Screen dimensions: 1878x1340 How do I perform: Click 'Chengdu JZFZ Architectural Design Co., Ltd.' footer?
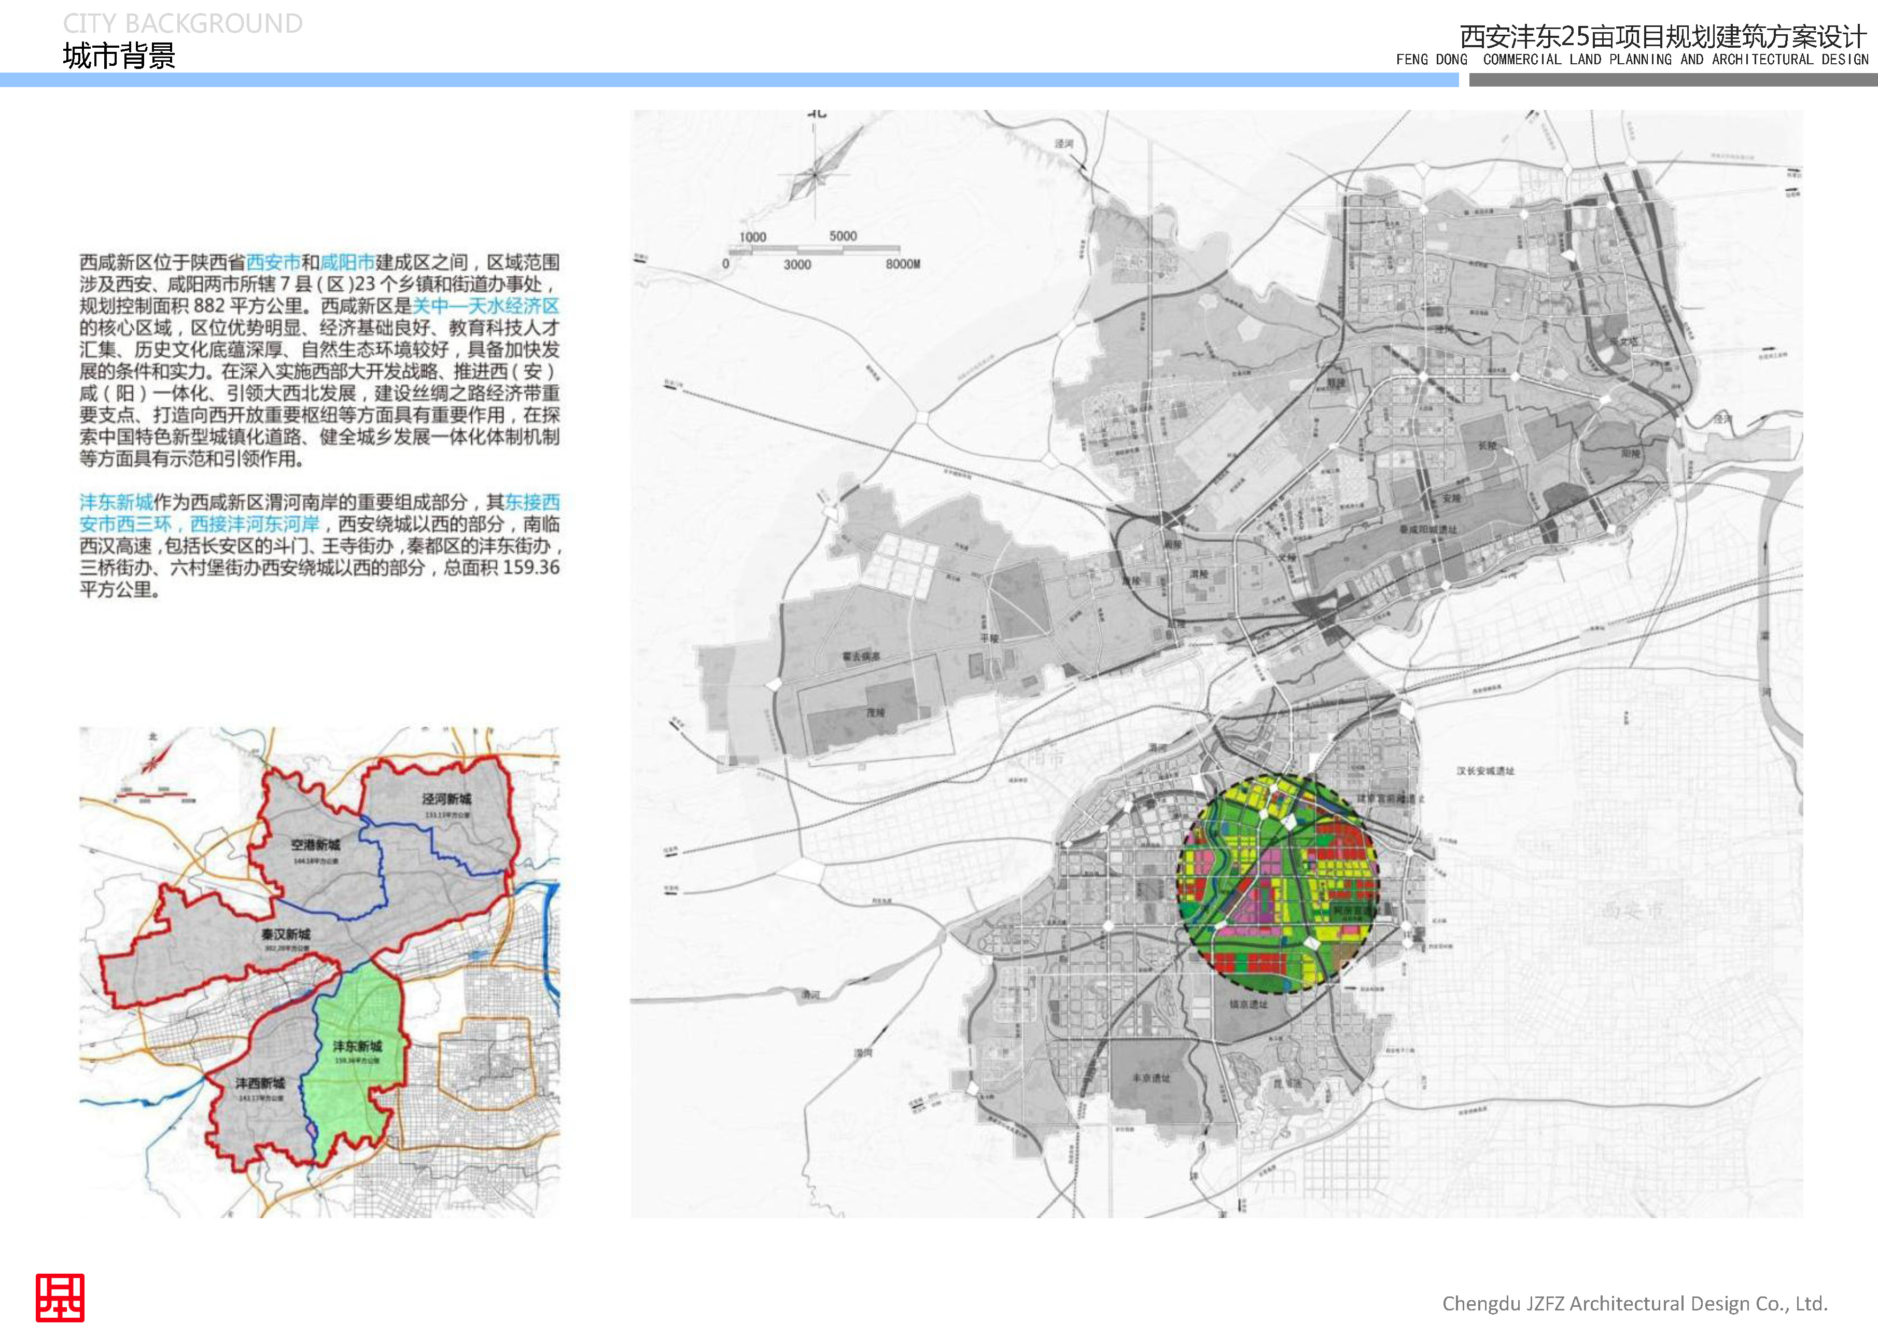(x=1635, y=1303)
